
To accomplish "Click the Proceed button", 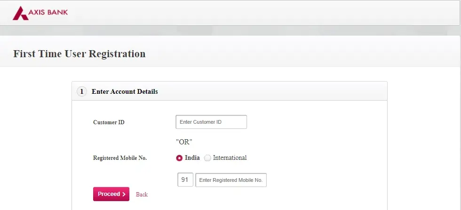I will tap(111, 194).
